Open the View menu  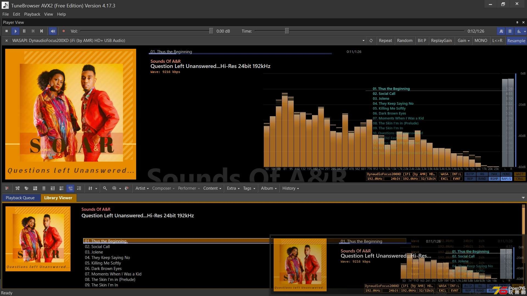click(x=49, y=14)
